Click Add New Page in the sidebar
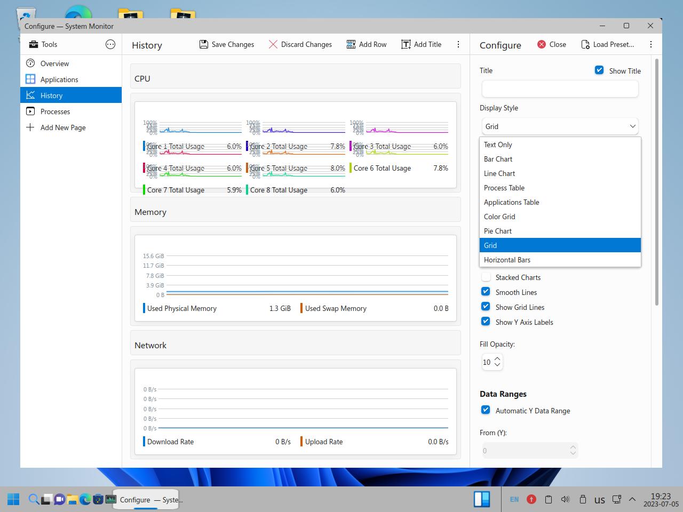Screen dimensions: 683x512 click(x=62, y=127)
